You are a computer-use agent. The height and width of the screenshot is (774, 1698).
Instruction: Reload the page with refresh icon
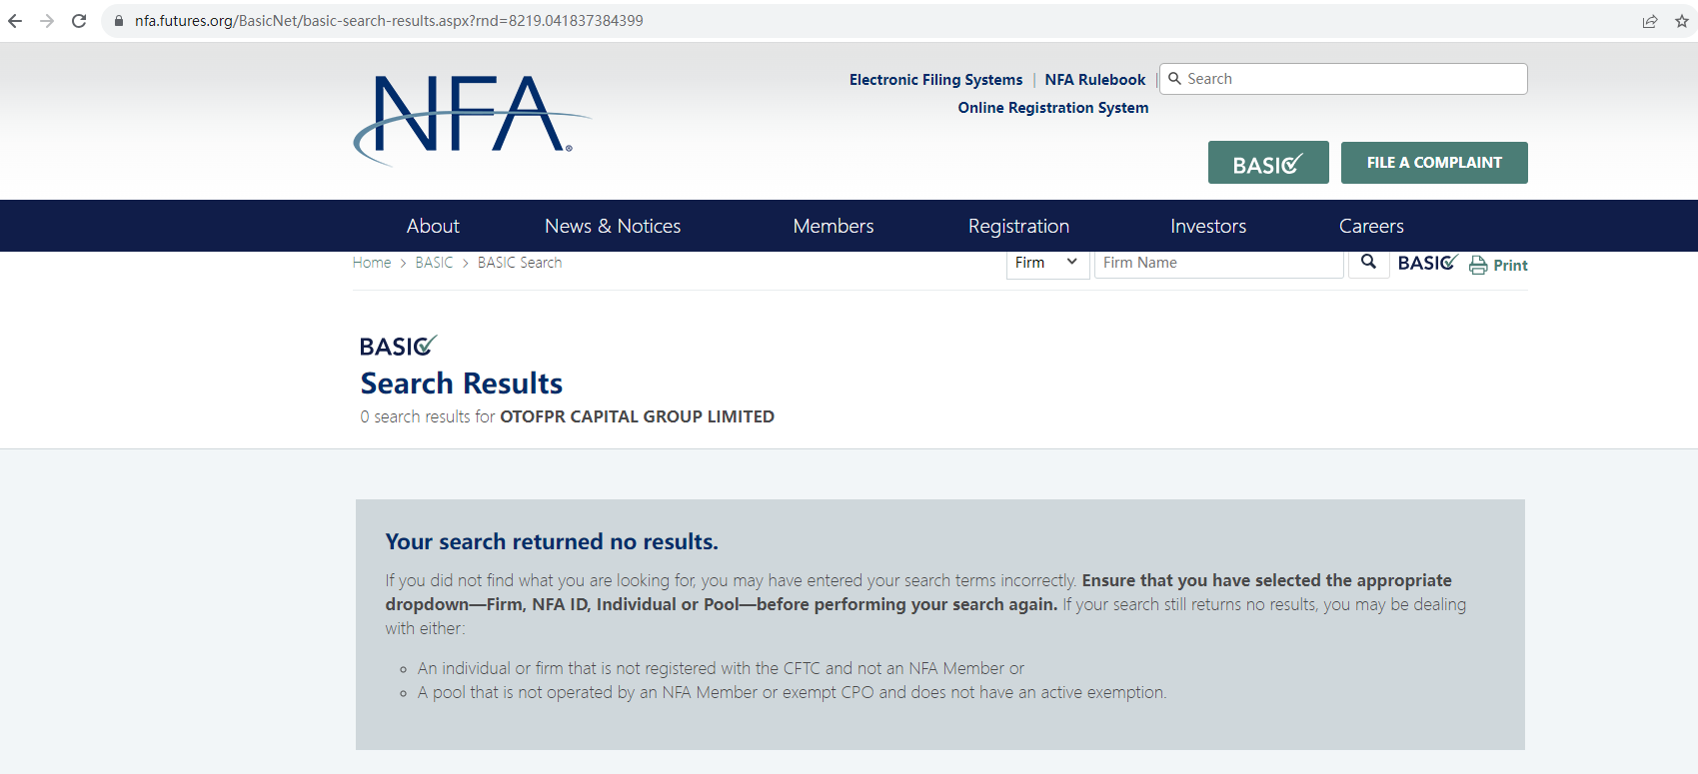[x=79, y=21]
